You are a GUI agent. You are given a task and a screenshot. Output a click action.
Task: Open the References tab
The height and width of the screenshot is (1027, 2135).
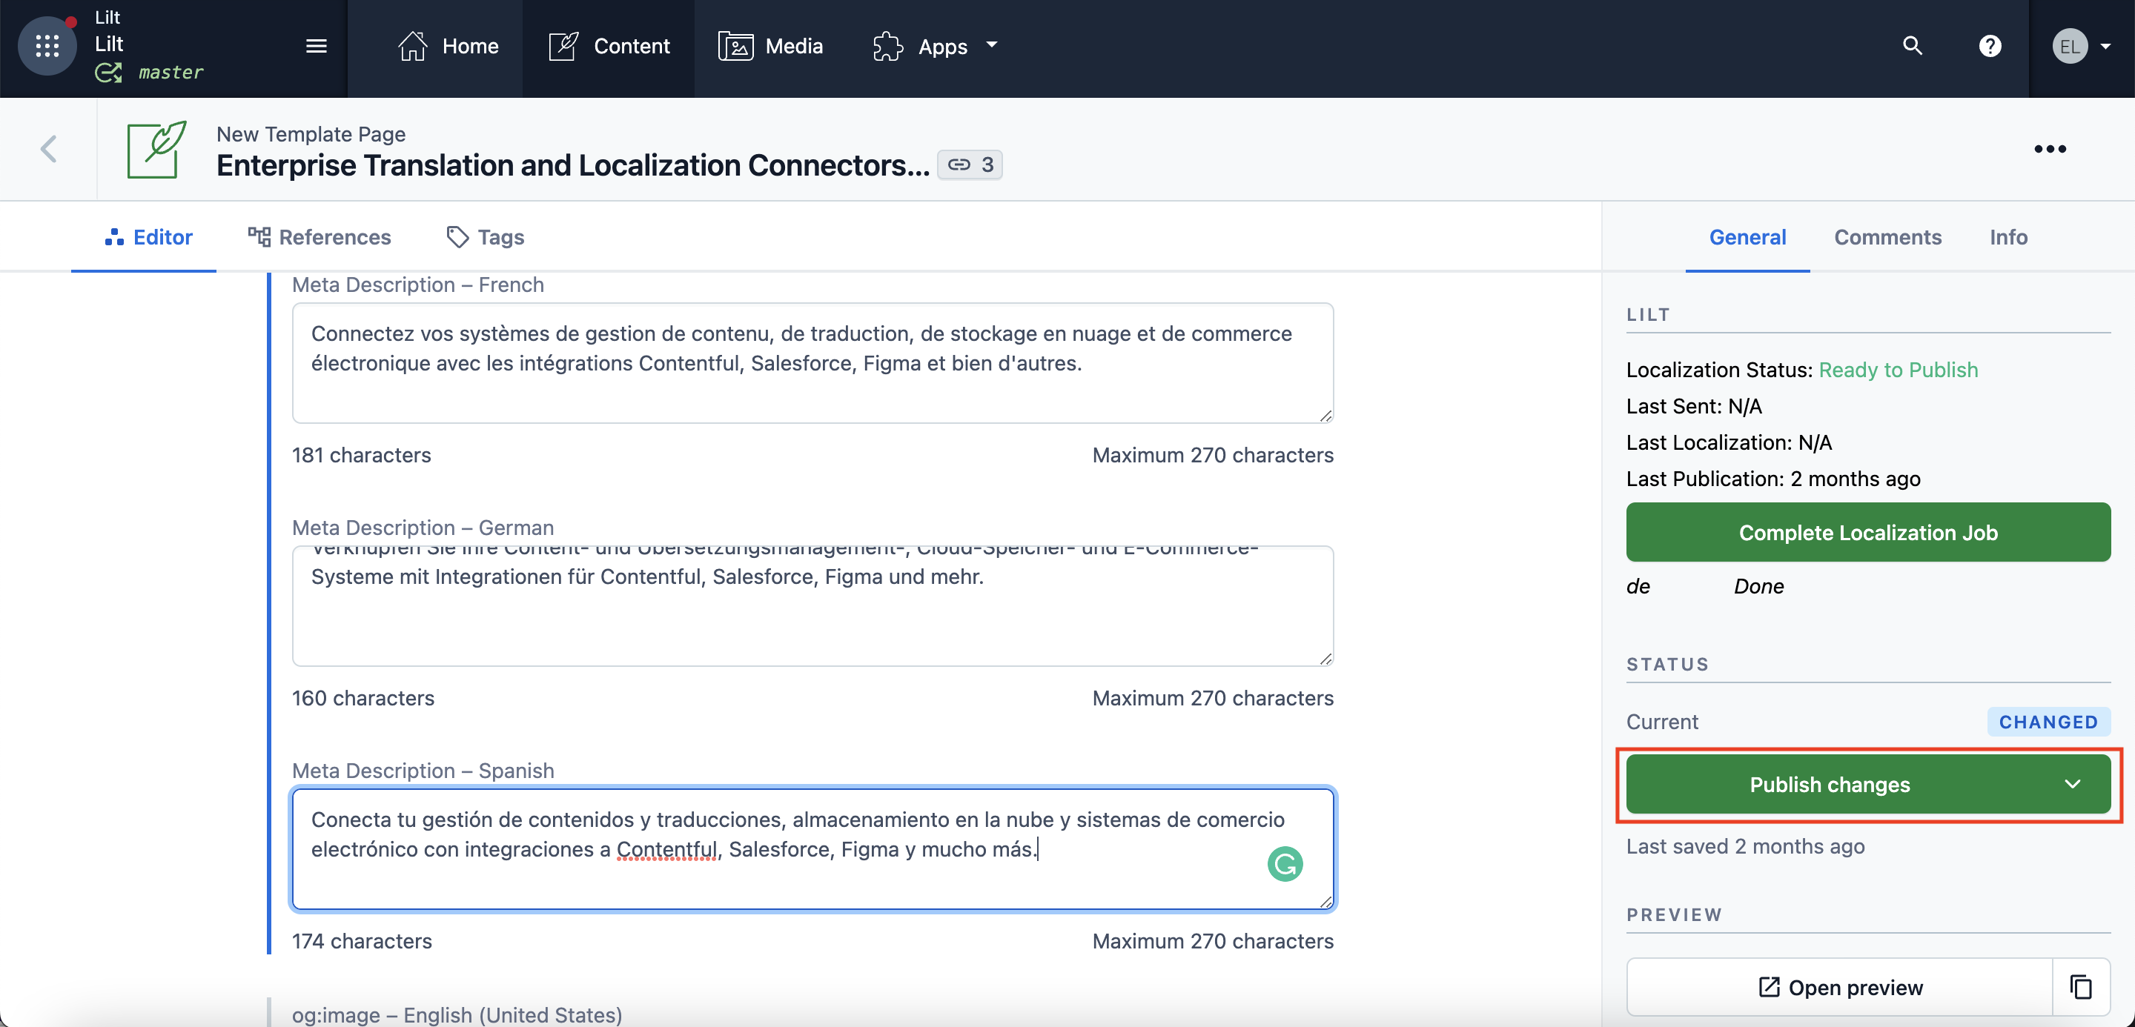[320, 237]
